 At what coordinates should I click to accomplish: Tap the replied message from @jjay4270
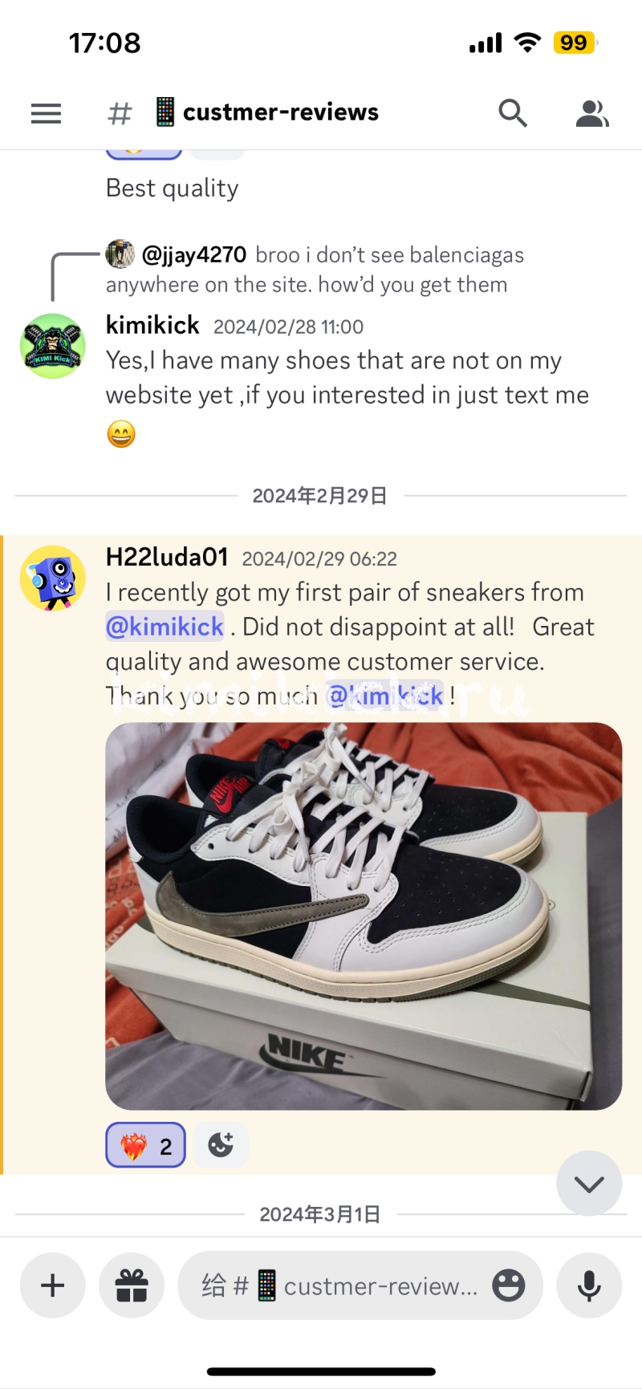(315, 270)
